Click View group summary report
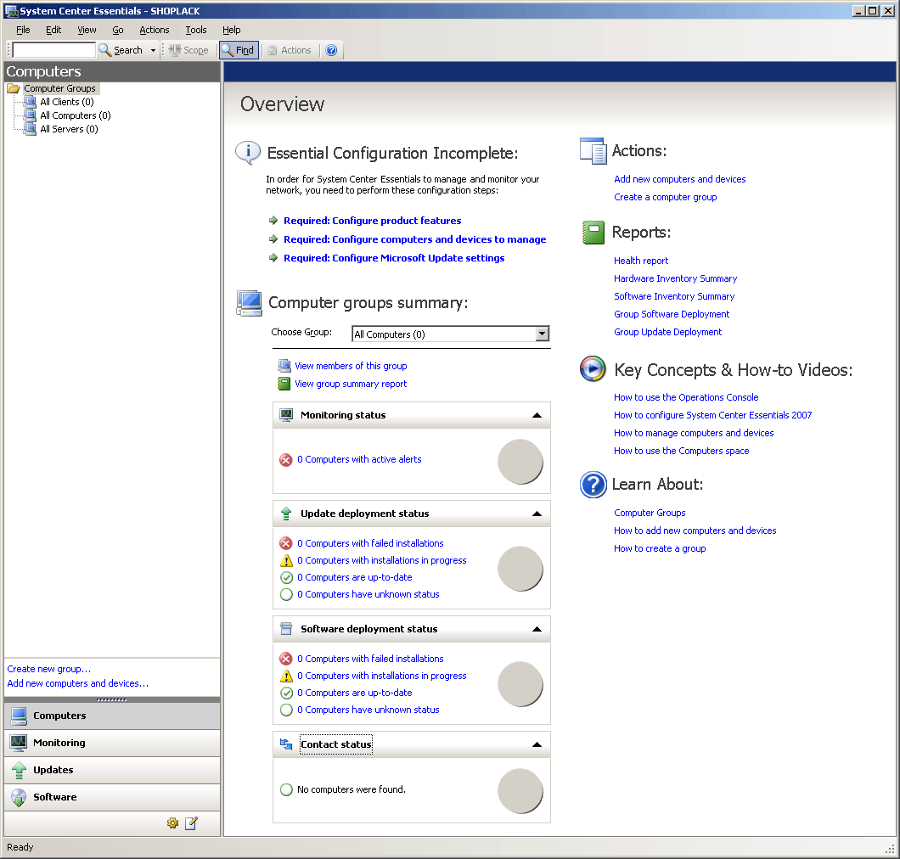The height and width of the screenshot is (859, 900). [351, 384]
